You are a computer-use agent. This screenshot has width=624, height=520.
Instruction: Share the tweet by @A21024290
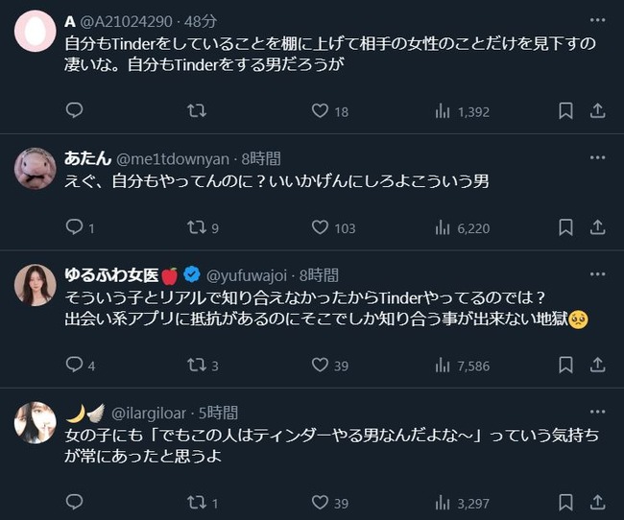(x=596, y=111)
